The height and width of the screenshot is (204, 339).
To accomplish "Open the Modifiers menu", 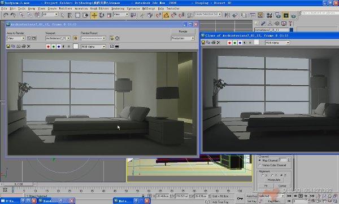I will [66, 8].
